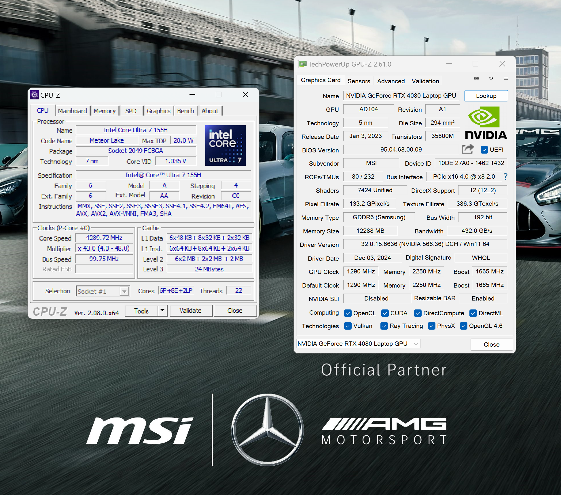Click the GPU-Z screenshot camera icon
Image resolution: width=561 pixels, height=495 pixels.
(x=476, y=78)
